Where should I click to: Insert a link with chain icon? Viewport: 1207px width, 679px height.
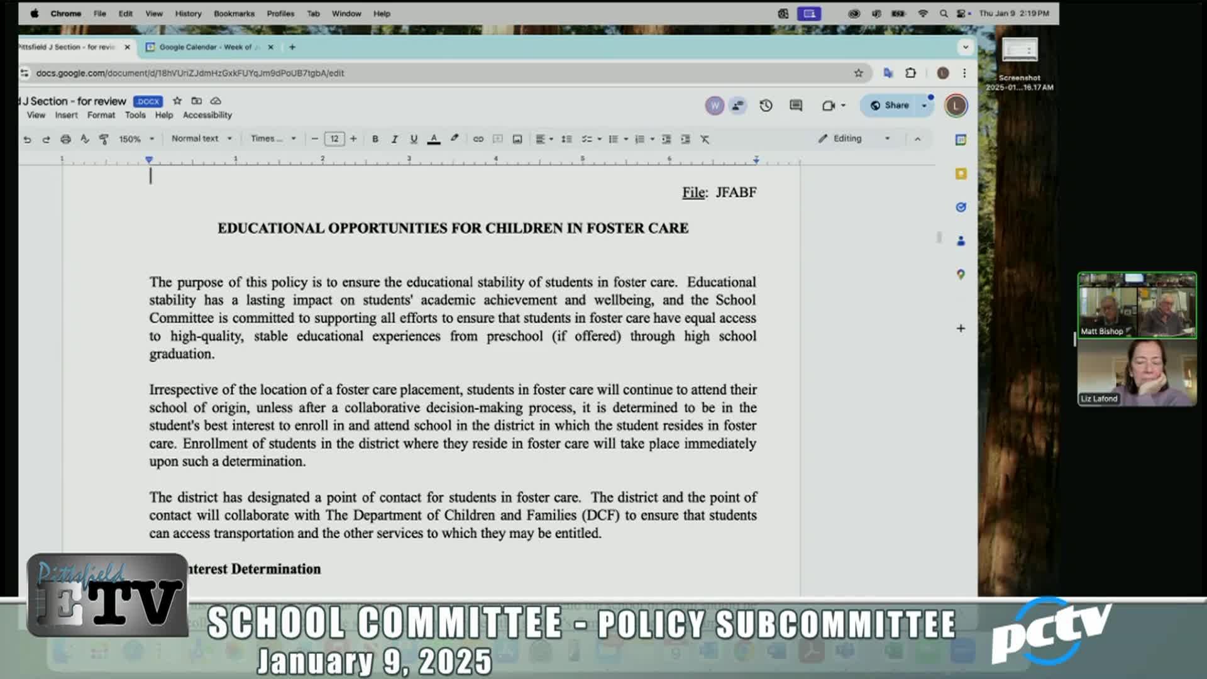coord(478,139)
